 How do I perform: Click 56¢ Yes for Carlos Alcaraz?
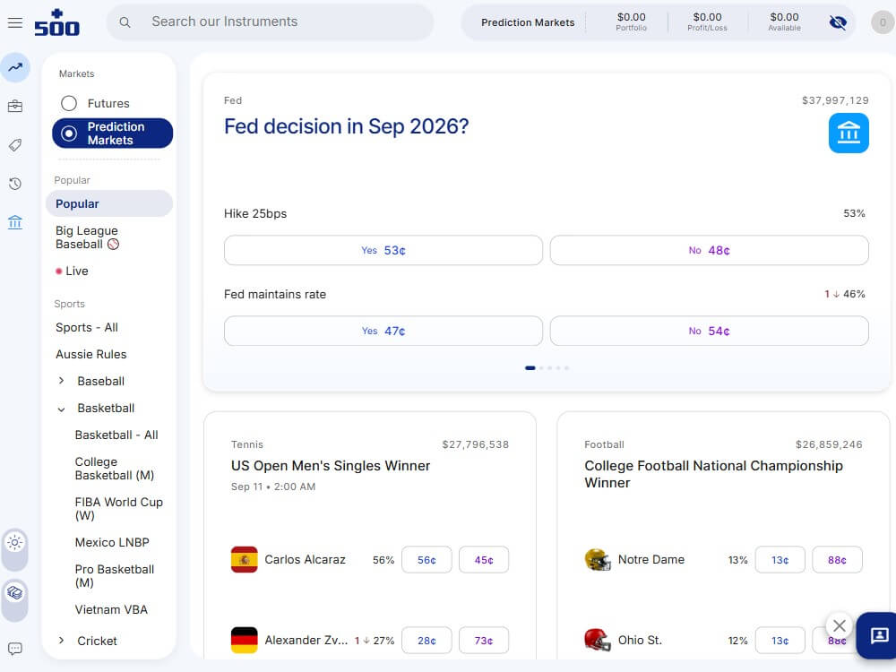click(426, 560)
